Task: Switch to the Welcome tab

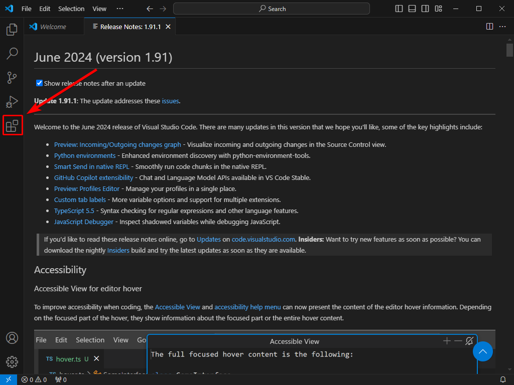Action: (53, 27)
